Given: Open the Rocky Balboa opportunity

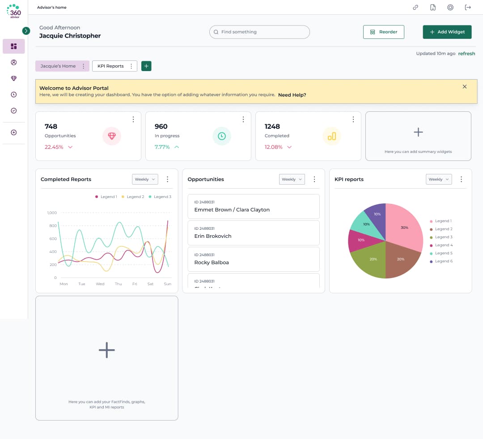Looking at the screenshot, I should coord(254,260).
